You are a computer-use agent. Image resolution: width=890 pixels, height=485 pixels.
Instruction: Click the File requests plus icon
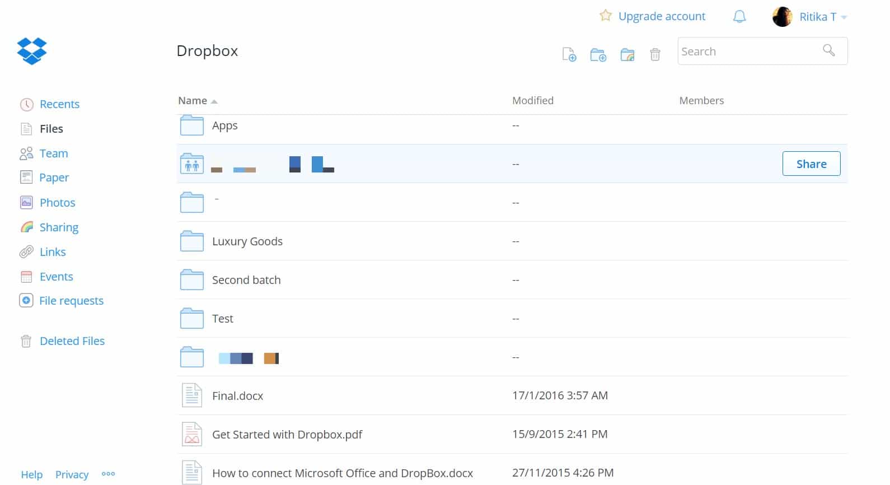click(x=26, y=301)
